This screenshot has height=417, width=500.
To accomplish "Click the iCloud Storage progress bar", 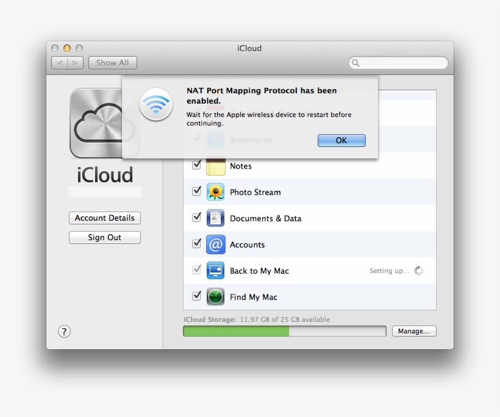I will [284, 331].
